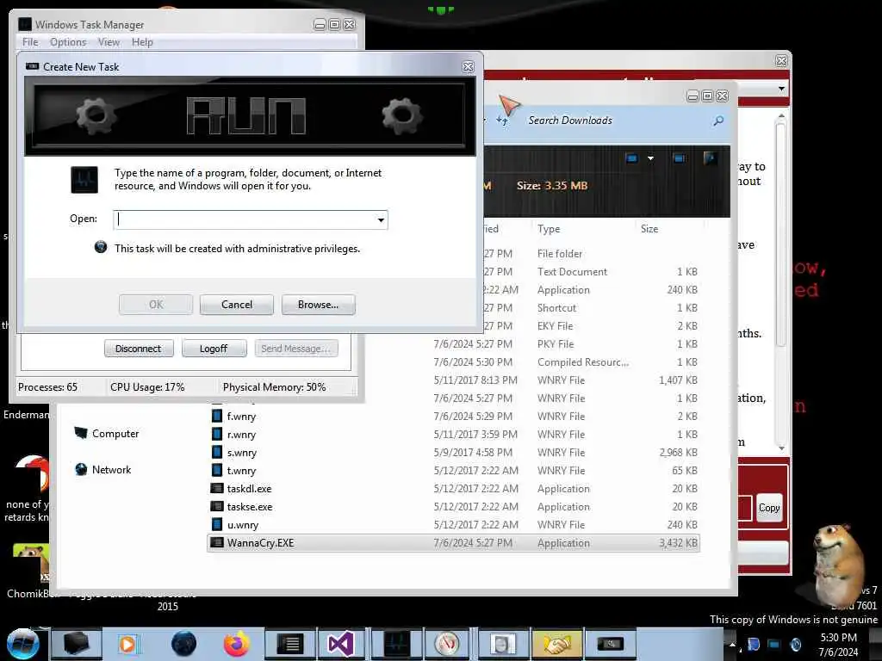The image size is (882, 661).
Task: Click the handshake taskbar icon
Action: click(556, 644)
